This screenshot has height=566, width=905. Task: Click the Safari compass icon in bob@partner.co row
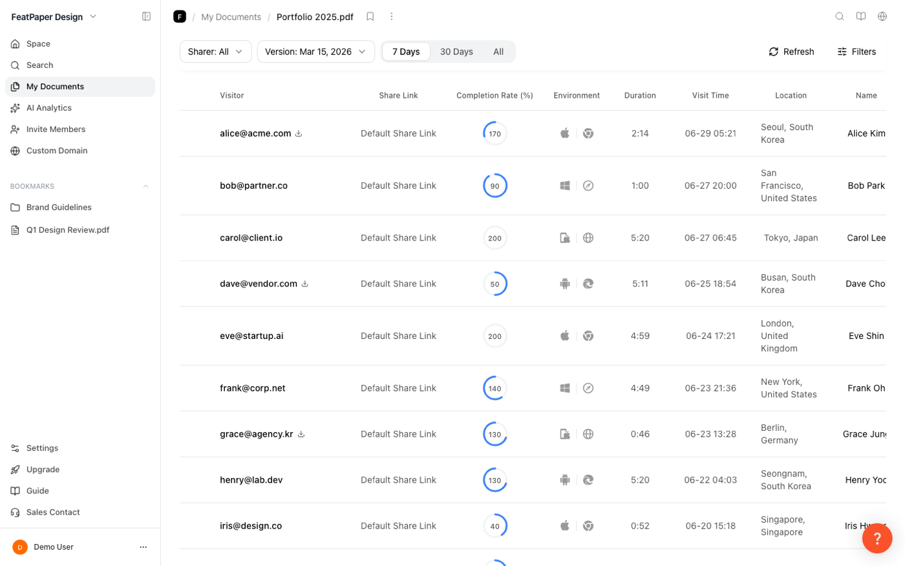(x=588, y=186)
